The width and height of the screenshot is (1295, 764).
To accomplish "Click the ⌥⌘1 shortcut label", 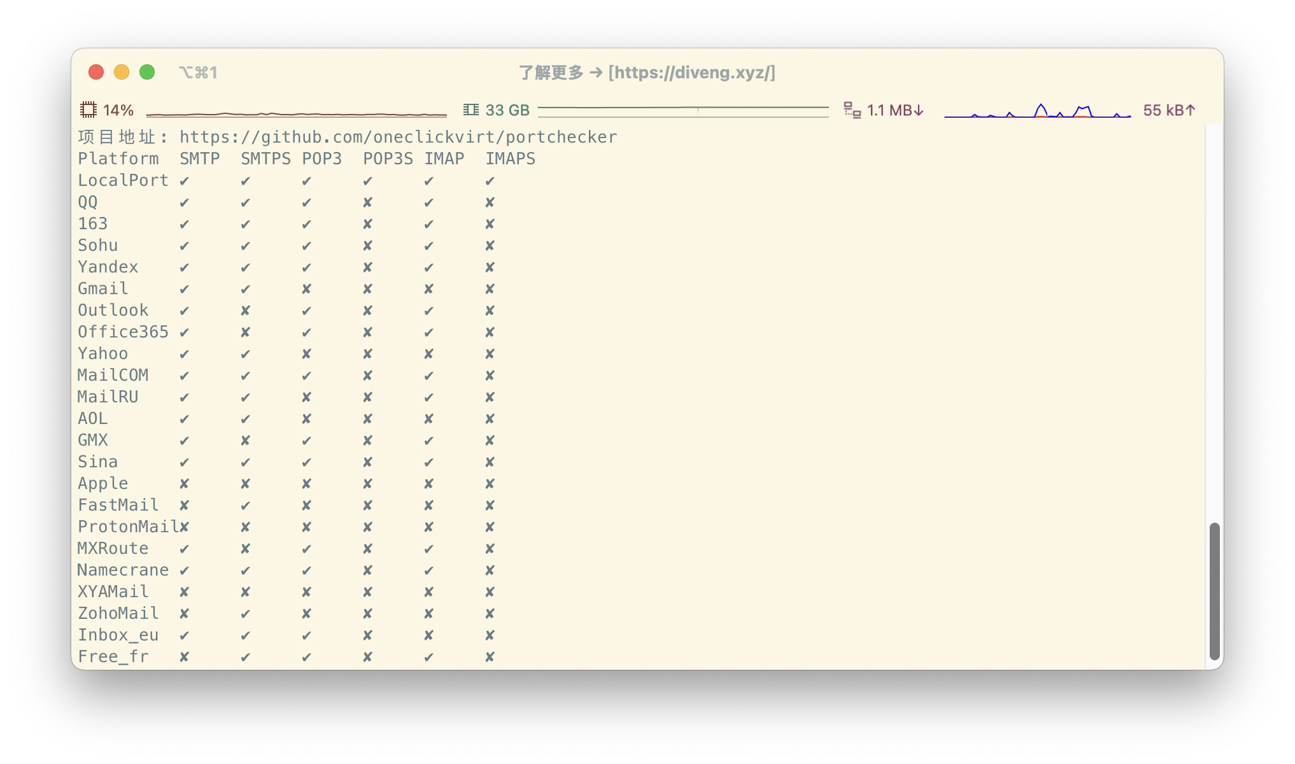I will 199,73.
